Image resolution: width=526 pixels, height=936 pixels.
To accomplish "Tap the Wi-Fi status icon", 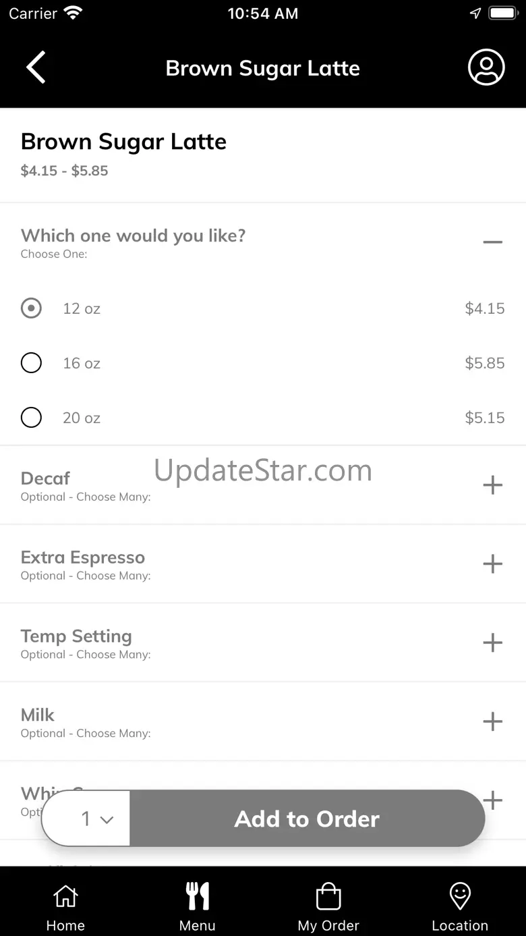I will (72, 13).
